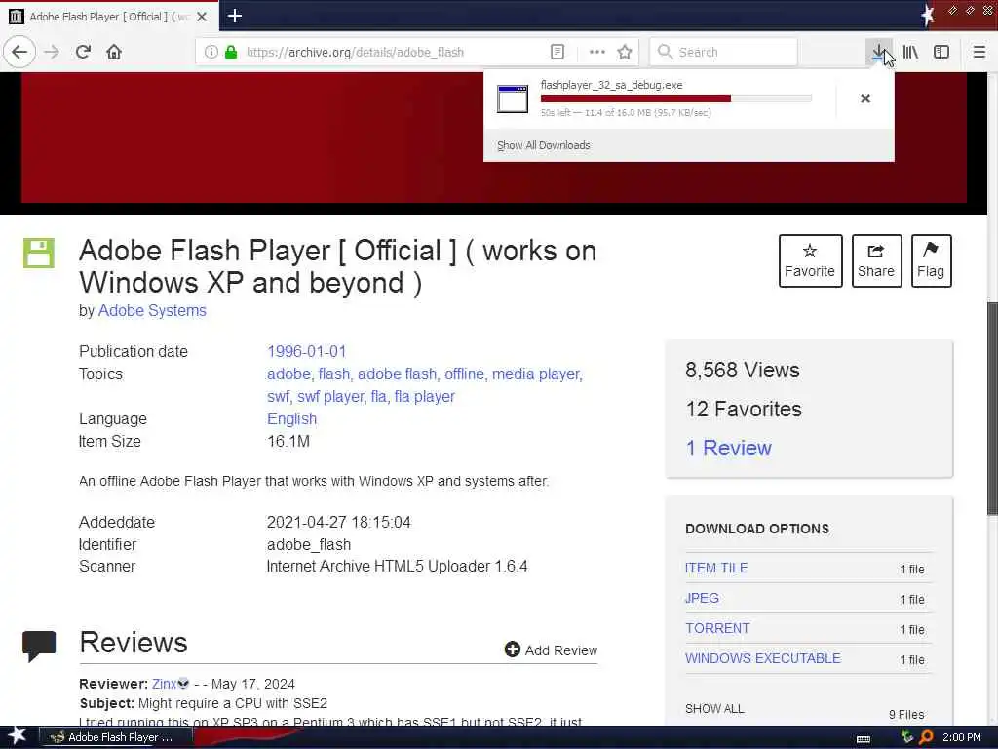
Task: Open the Share button
Action: click(x=876, y=260)
